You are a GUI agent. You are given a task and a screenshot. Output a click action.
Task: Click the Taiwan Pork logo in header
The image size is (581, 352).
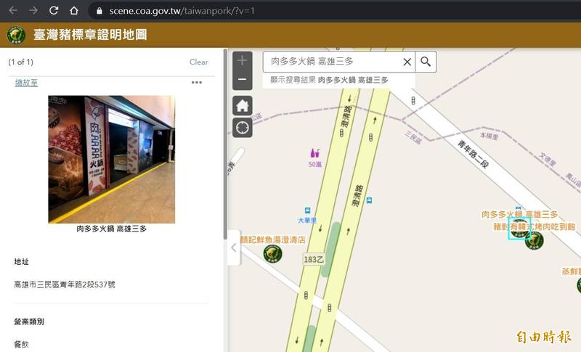point(16,35)
